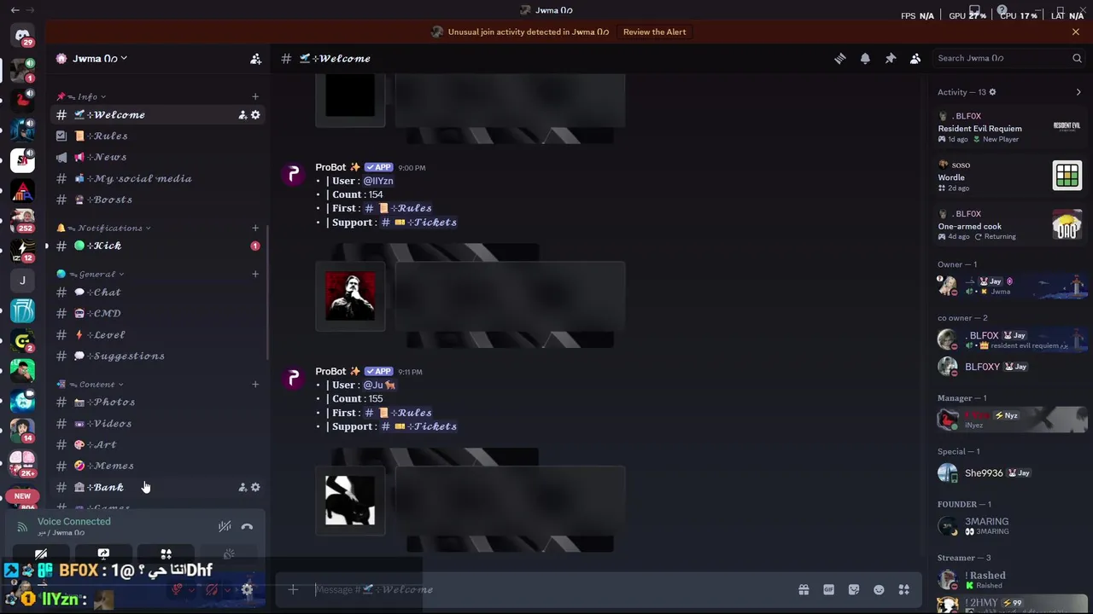Toggle the member list icon
The height and width of the screenshot is (614, 1093).
915,58
